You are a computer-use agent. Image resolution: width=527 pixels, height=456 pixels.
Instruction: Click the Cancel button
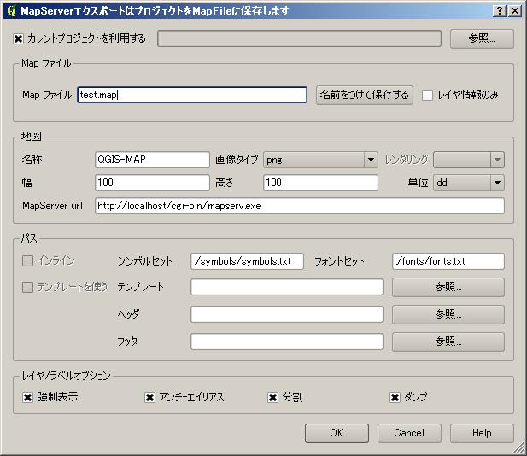(x=409, y=433)
